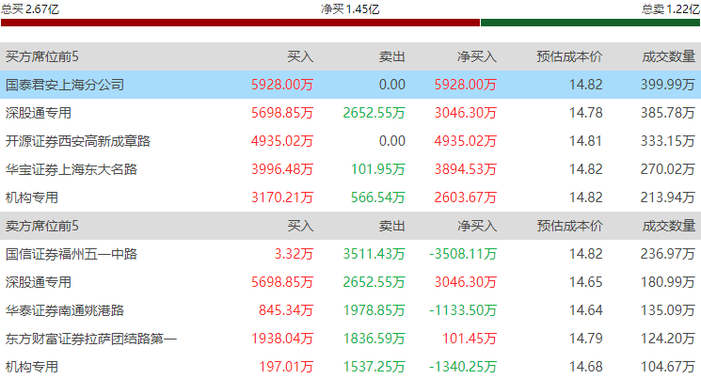Click the 135.09万 volume cell

click(x=667, y=310)
